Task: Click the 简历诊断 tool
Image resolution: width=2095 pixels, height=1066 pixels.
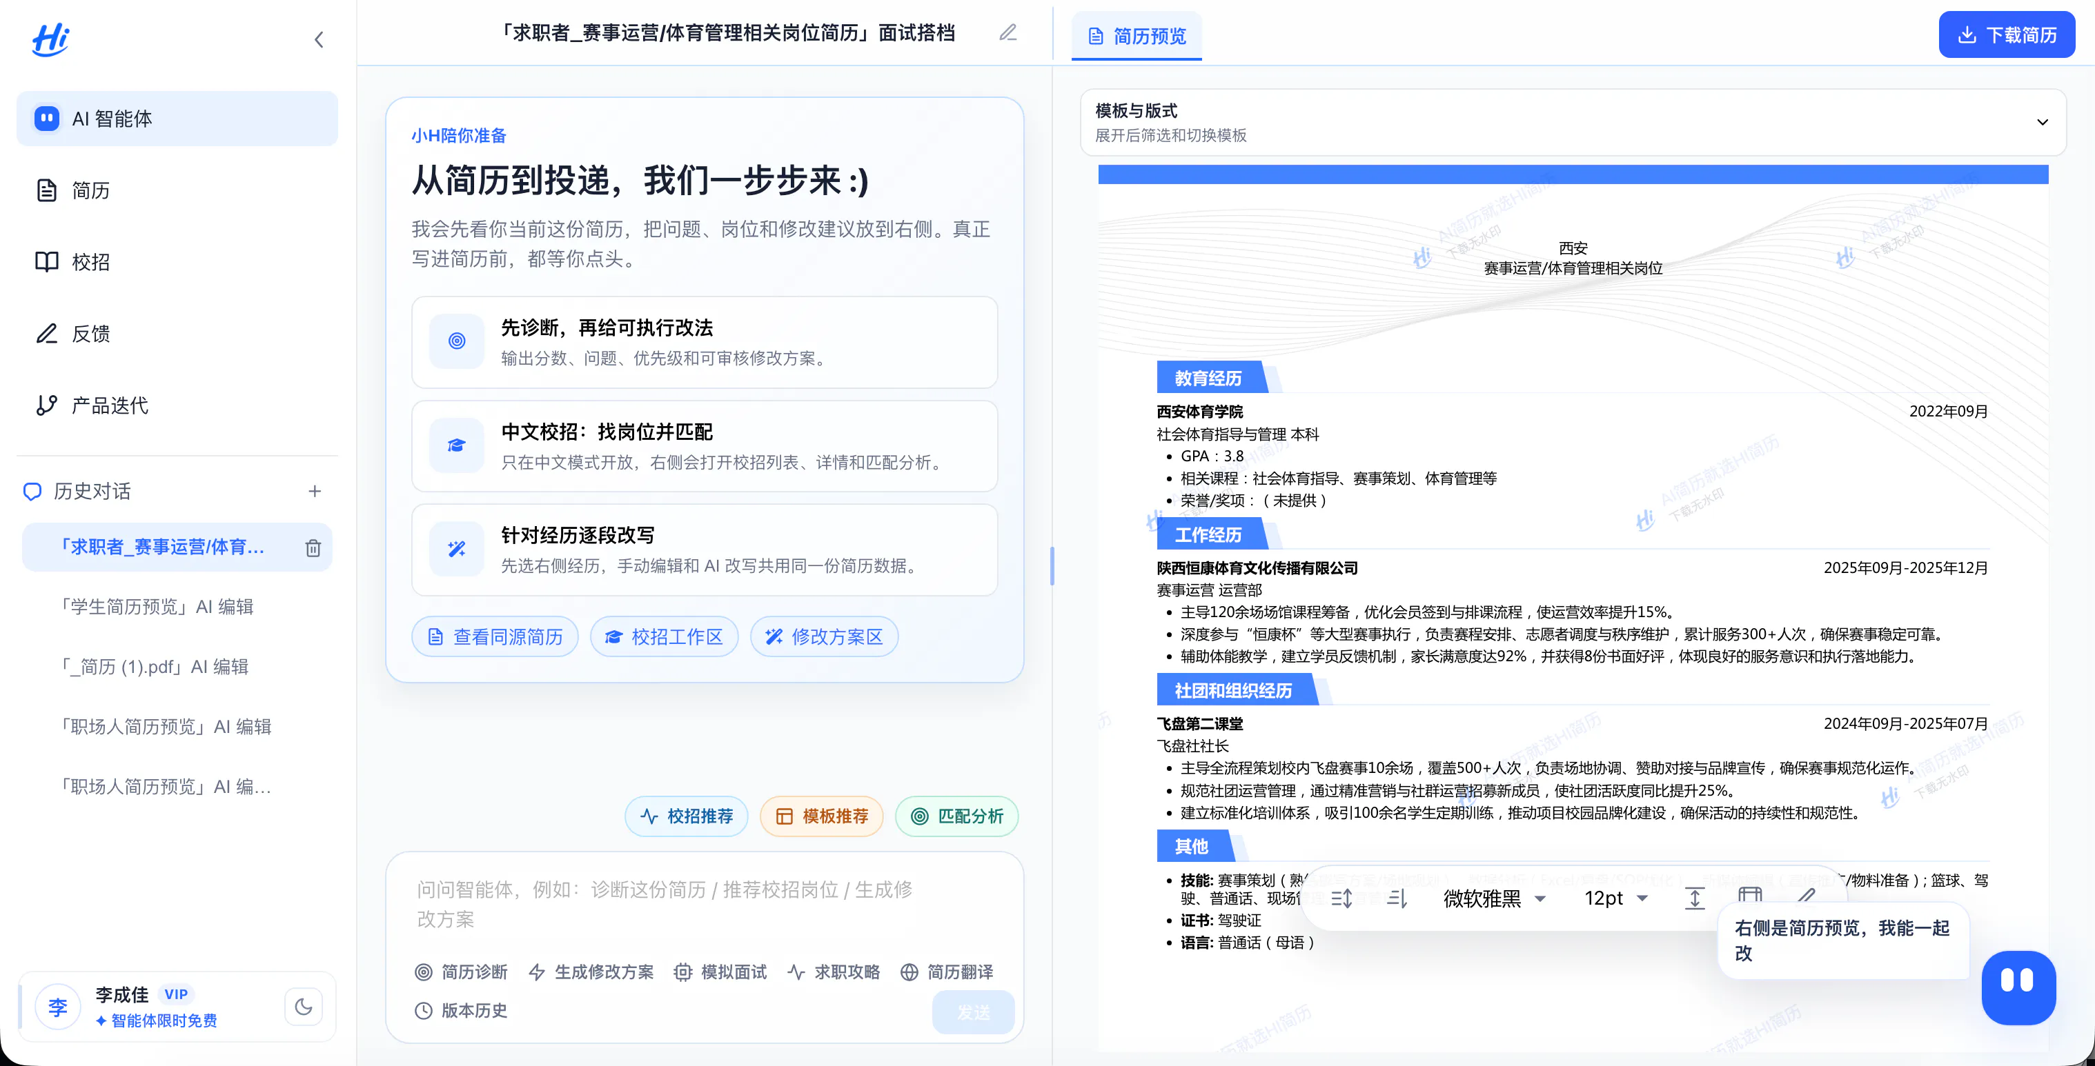Action: (461, 972)
